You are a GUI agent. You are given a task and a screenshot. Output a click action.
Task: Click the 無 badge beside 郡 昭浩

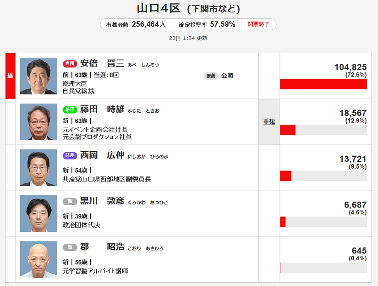pos(69,247)
